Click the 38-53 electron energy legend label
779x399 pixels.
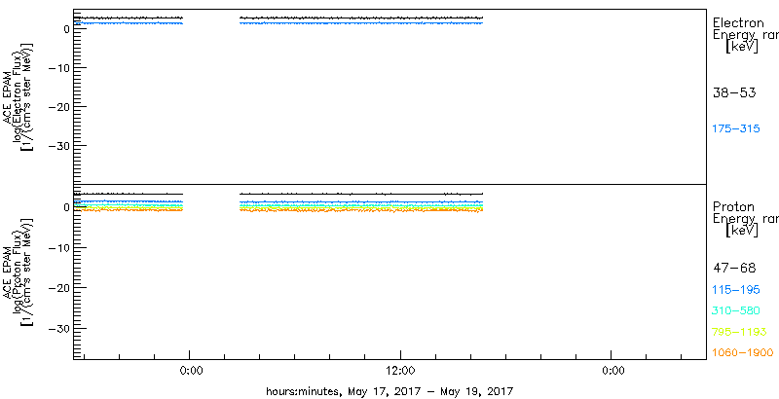(x=734, y=92)
